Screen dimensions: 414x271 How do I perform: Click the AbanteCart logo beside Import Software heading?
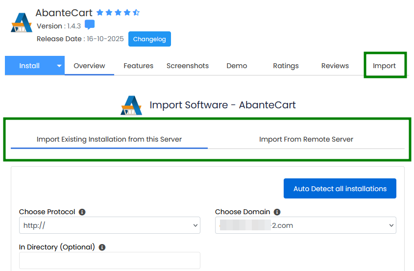click(x=131, y=105)
